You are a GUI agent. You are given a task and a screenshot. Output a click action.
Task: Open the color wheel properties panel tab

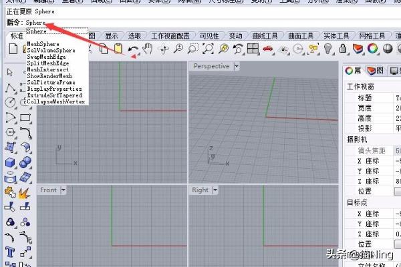353,71
